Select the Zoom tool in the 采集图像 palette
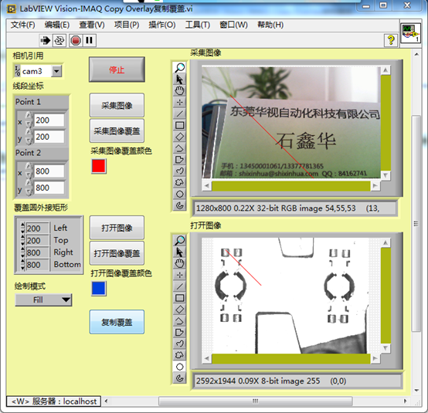The width and height of the screenshot is (428, 413). (x=179, y=67)
